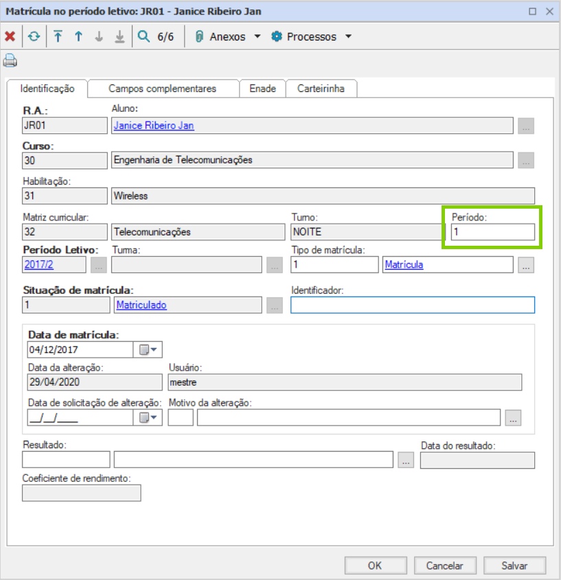Click the Período Letivo lookup ellipsis button
The height and width of the screenshot is (580, 561).
[98, 265]
